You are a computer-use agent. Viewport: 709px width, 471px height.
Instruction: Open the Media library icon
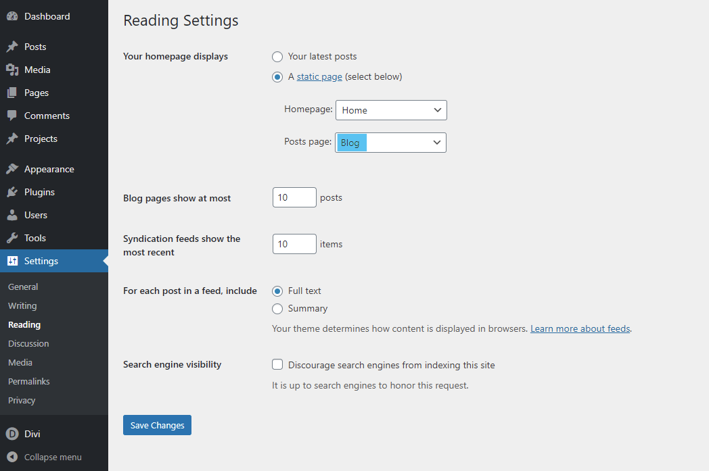pyautogui.click(x=12, y=69)
